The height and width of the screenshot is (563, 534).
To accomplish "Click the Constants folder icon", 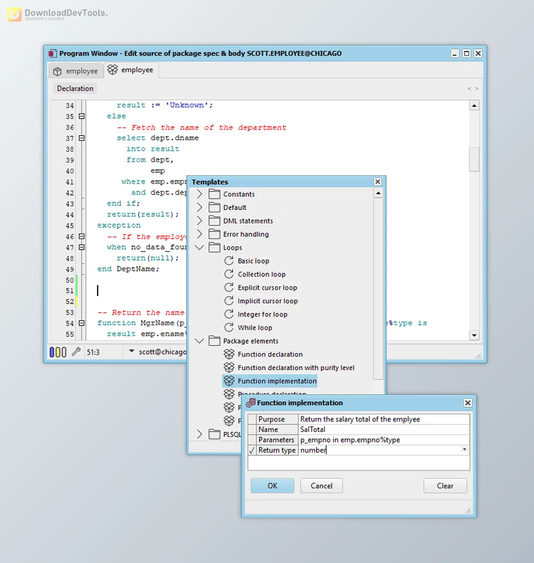I will (x=214, y=194).
